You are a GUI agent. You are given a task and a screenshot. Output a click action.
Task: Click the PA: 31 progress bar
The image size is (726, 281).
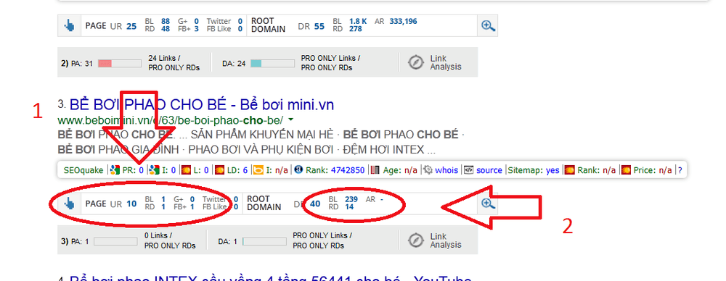(x=119, y=63)
